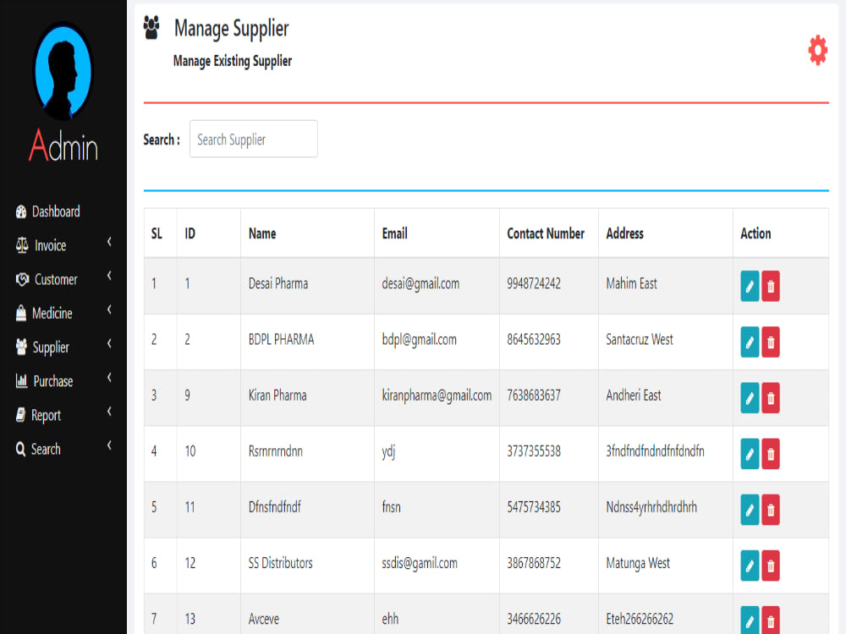846x634 pixels.
Task: Open the Search menu item in sidebar
Action: (46, 450)
